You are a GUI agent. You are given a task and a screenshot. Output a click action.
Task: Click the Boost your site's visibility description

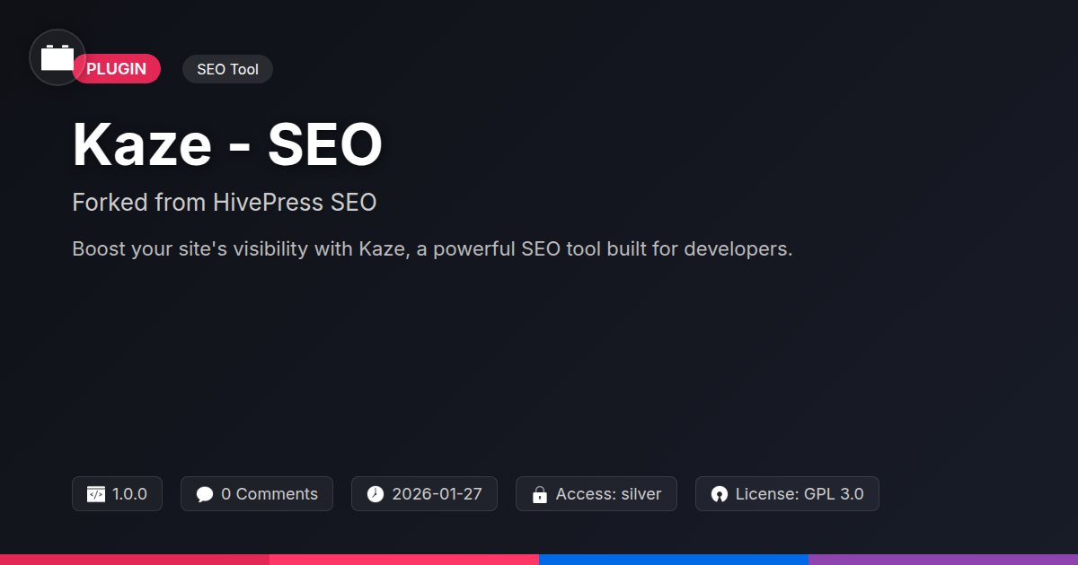[x=432, y=248]
